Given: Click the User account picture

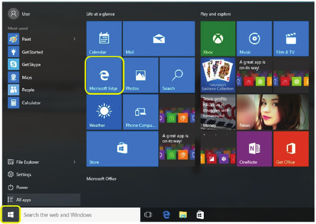Looking at the screenshot, I should coord(13,14).
